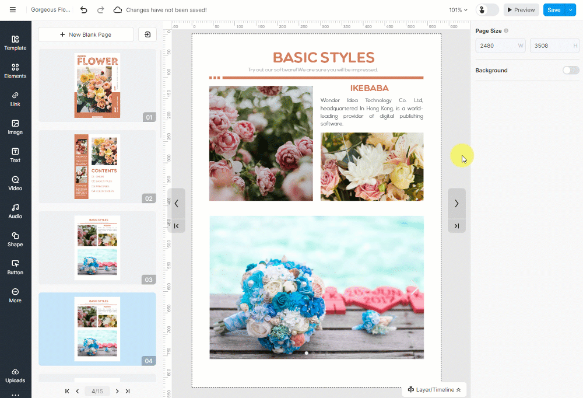The width and height of the screenshot is (583, 398).
Task: Click the 'Changes have not been saved!' message
Action: pos(166,10)
